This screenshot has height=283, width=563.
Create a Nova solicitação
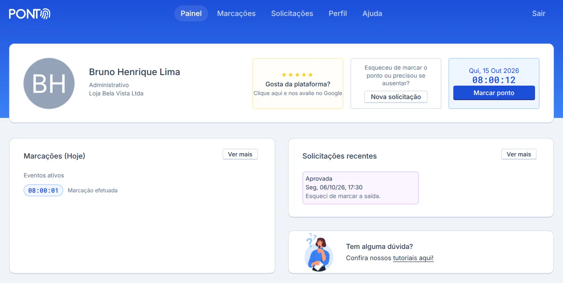pyautogui.click(x=396, y=97)
